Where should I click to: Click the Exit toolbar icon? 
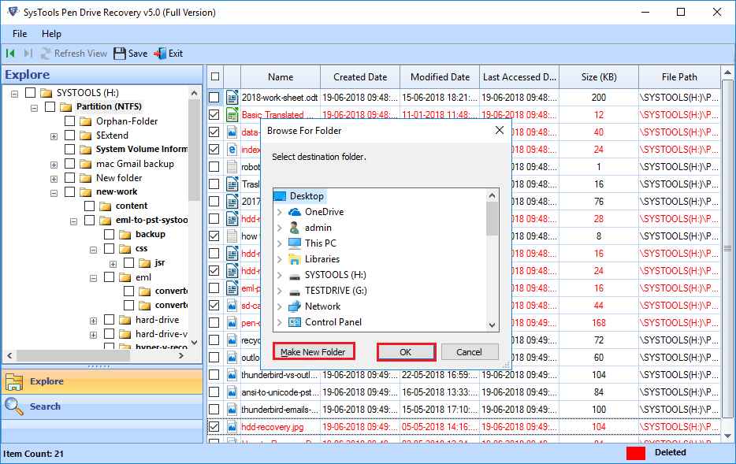coord(160,54)
